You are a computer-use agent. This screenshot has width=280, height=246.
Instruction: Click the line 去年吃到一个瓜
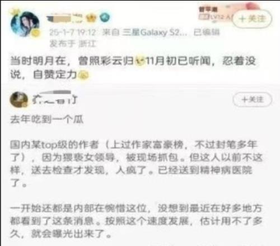[x=46, y=120]
